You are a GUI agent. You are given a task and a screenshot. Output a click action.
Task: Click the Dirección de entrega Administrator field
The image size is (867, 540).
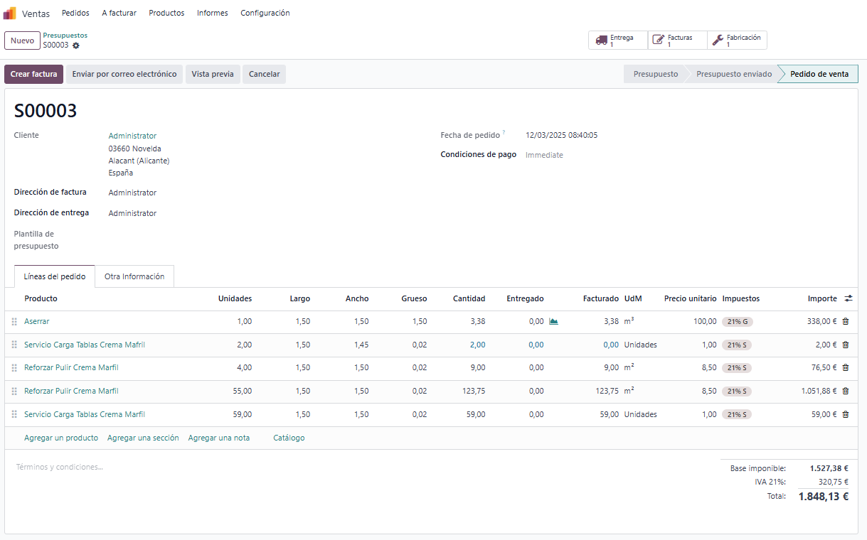point(132,213)
